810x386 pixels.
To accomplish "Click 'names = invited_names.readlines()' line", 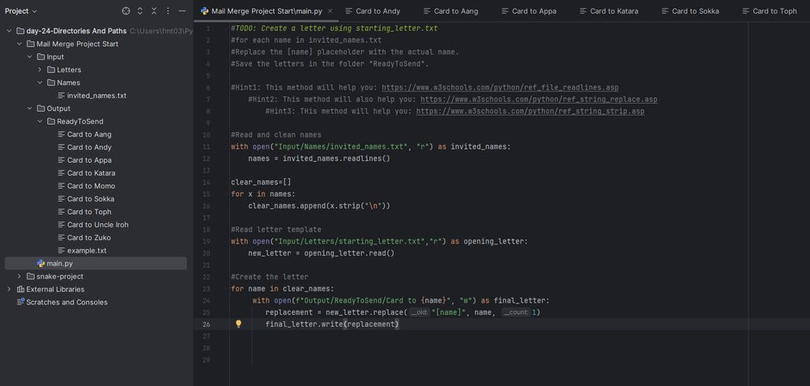I will 319,159.
